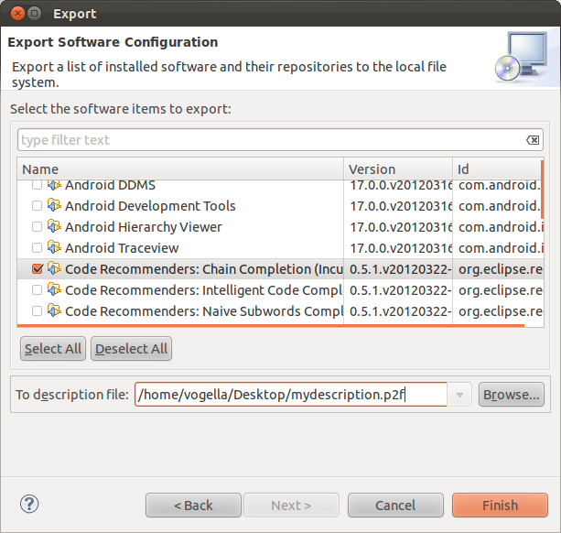Sort by the Id column header
This screenshot has height=533, width=561.
[x=498, y=169]
